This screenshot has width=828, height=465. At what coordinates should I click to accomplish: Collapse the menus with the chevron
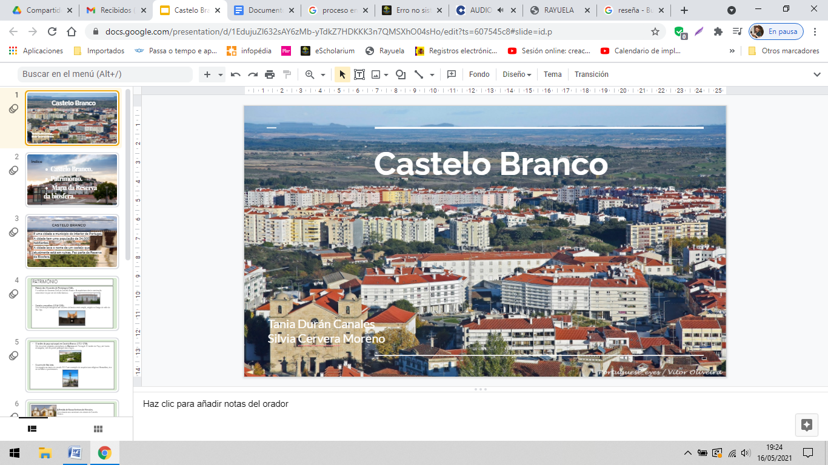817,74
